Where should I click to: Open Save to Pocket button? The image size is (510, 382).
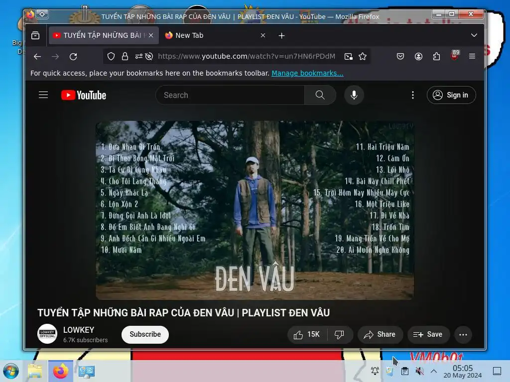(400, 57)
